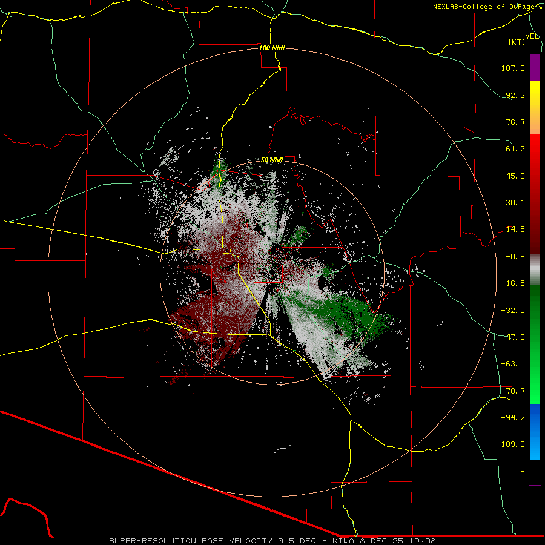Select the 14.5 velocity scale value
The image size is (545, 545).
point(515,230)
